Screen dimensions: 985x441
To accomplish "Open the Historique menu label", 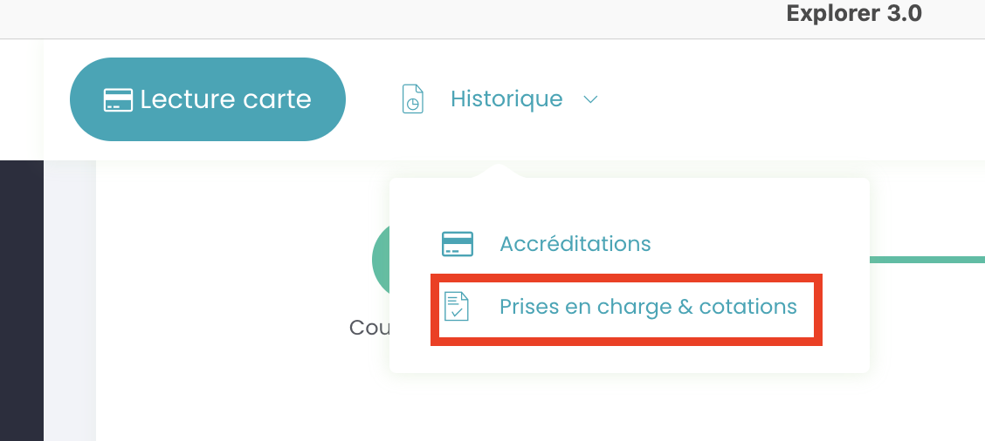I will [x=506, y=98].
